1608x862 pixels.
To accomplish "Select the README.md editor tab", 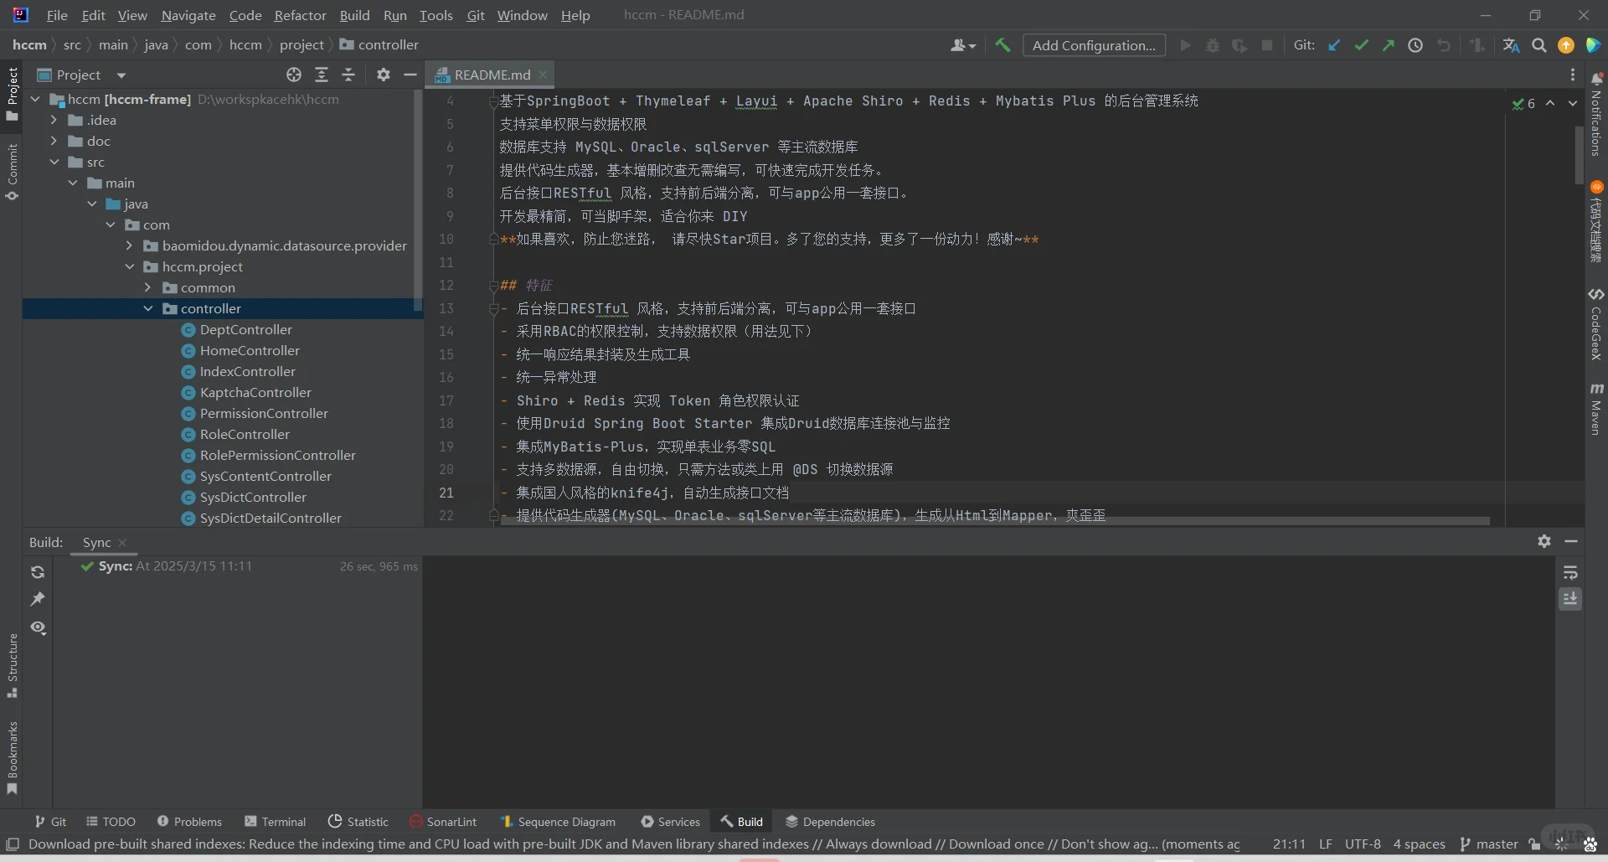I will tap(492, 75).
